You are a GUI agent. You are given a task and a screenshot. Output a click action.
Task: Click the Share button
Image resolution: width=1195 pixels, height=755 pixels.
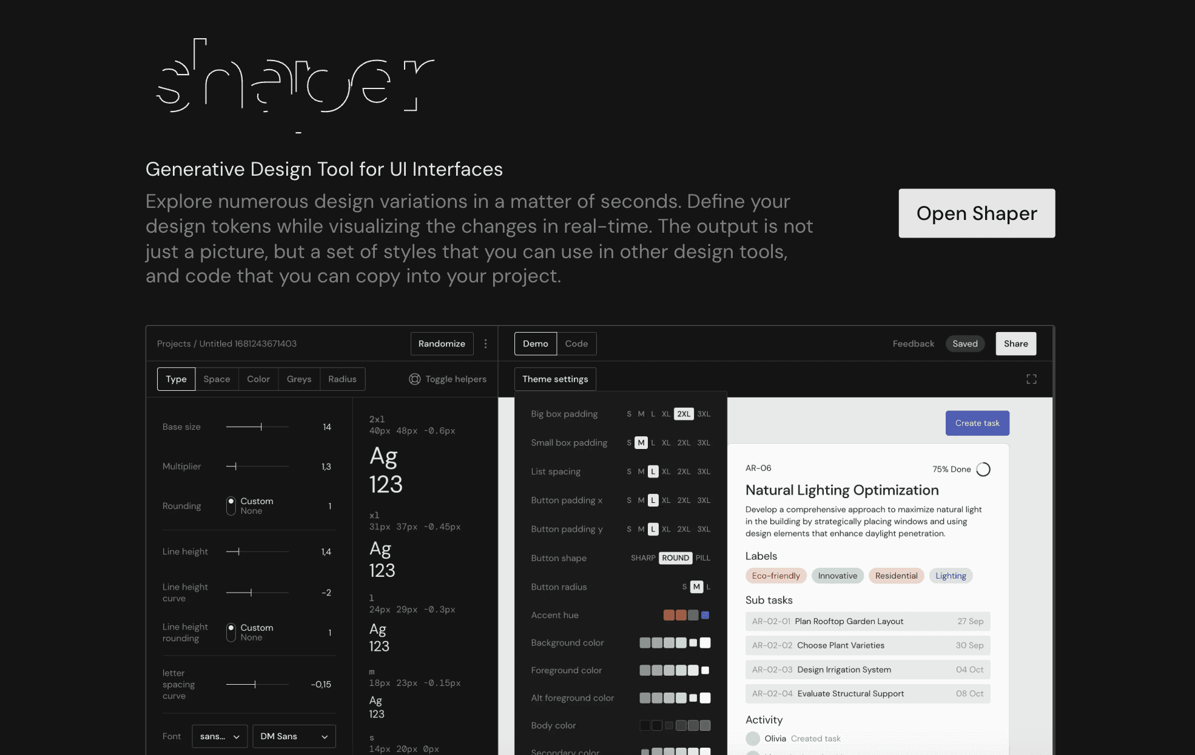[x=1016, y=344]
